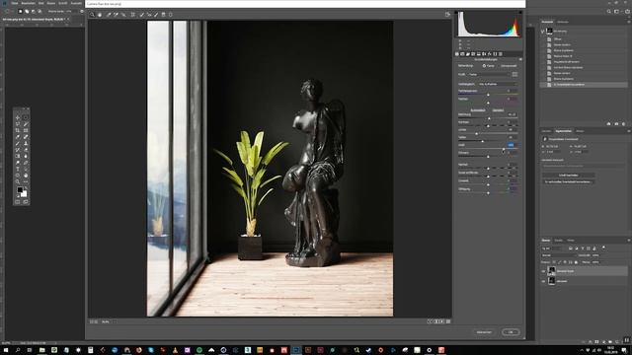The width and height of the screenshot is (632, 355).
Task: Open the Protokoll panel flyout menu
Action: (628, 22)
